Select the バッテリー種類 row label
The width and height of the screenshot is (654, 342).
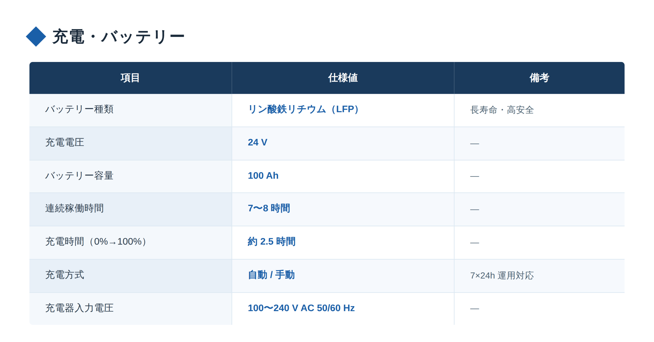pos(79,109)
